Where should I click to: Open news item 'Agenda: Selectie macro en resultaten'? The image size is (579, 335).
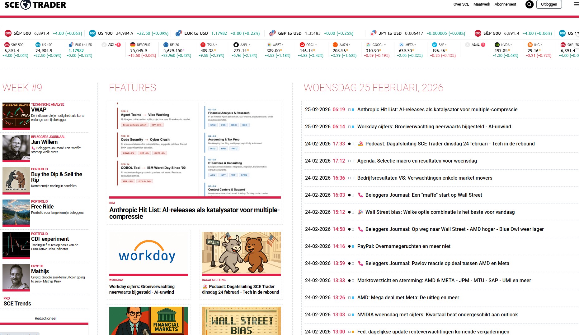click(x=417, y=161)
